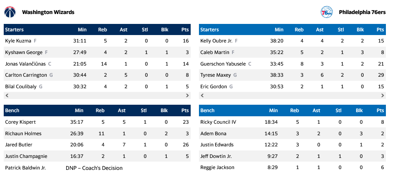Screen dimensions: 395x174
Task: Click Min column header in Wizards bench
Action: (79, 111)
